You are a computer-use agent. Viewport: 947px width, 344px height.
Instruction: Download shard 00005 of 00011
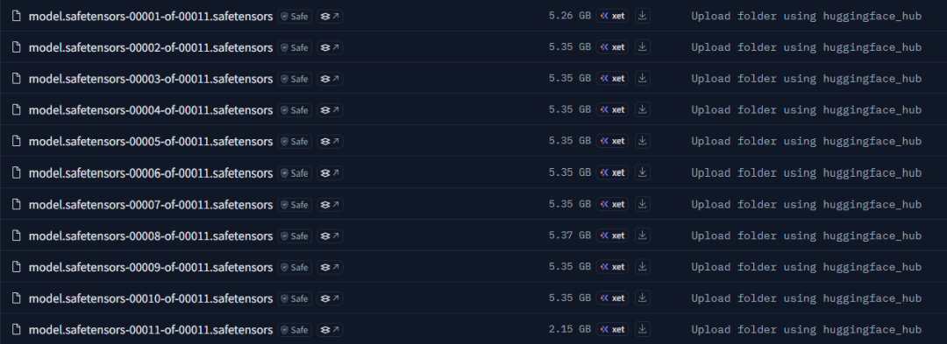[x=642, y=141]
